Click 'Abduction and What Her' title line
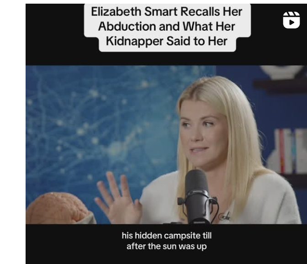Viewport: 307px width, 264px height. (x=167, y=26)
